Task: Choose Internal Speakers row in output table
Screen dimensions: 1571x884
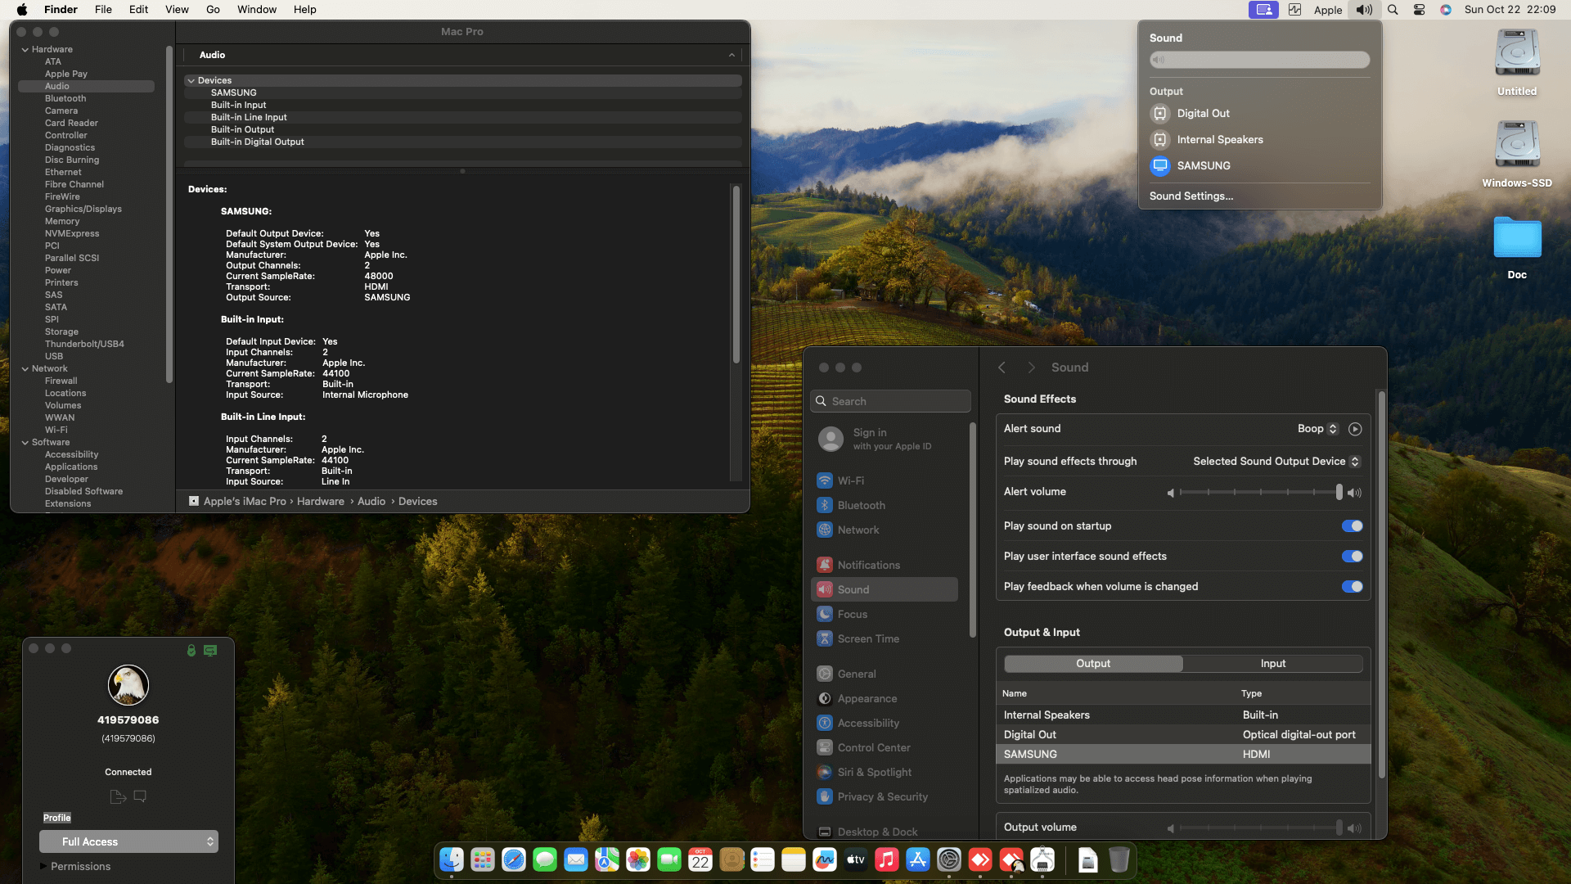Action: click(x=1183, y=715)
